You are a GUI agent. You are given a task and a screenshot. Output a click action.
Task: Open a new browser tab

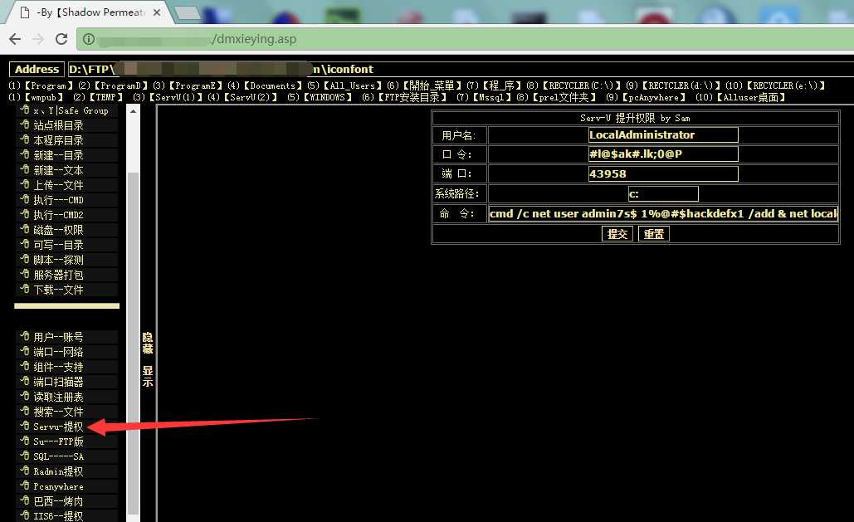(x=188, y=13)
